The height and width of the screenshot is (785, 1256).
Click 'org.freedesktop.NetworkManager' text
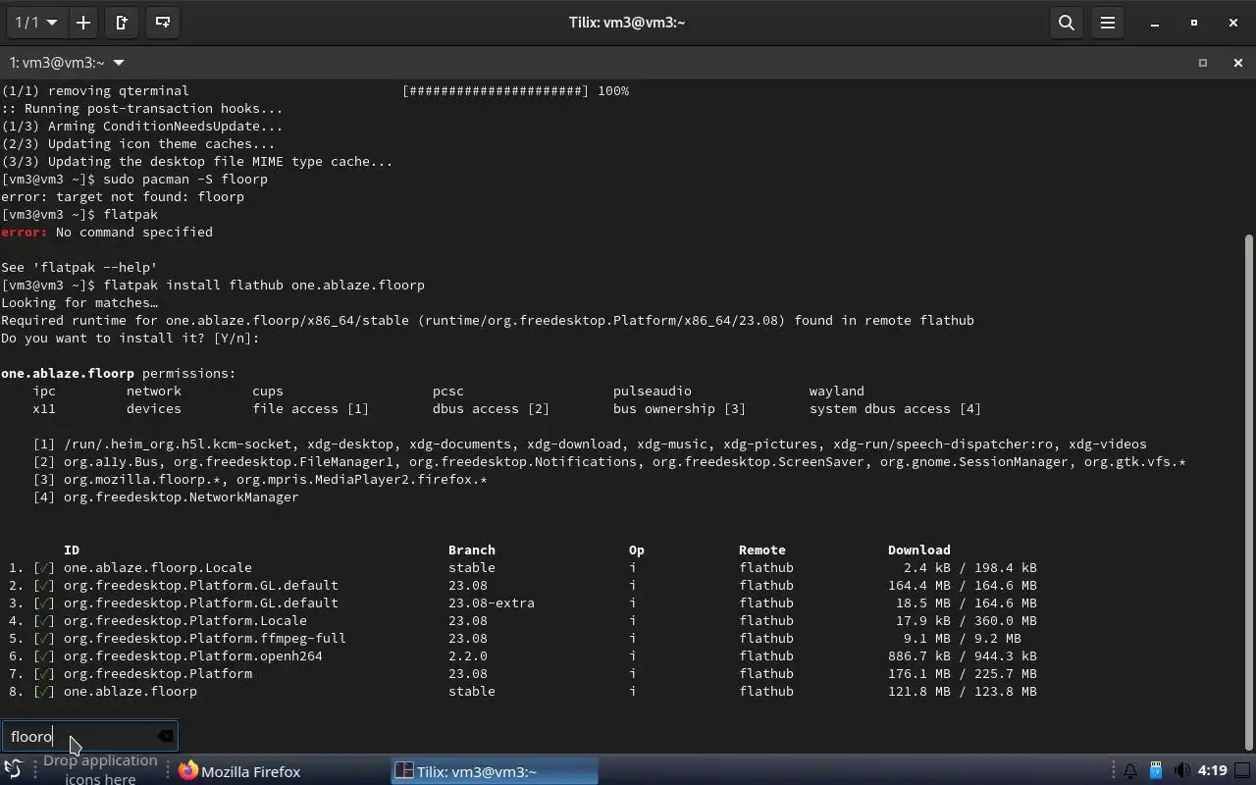182,497
